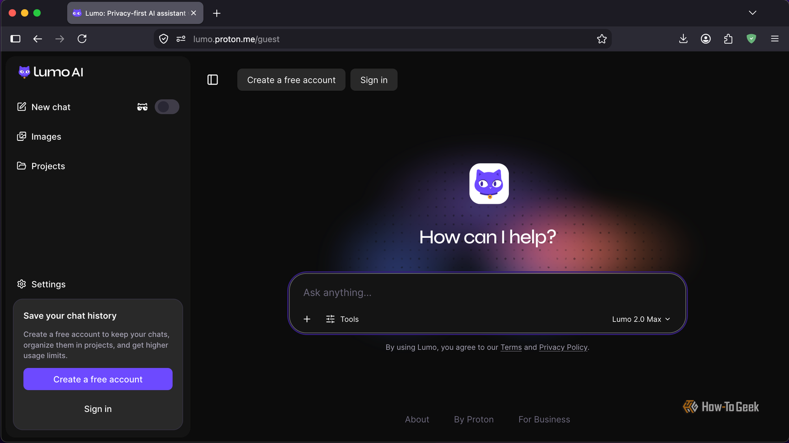
Task: Click the Lumo cat mascot icon
Action: (489, 184)
